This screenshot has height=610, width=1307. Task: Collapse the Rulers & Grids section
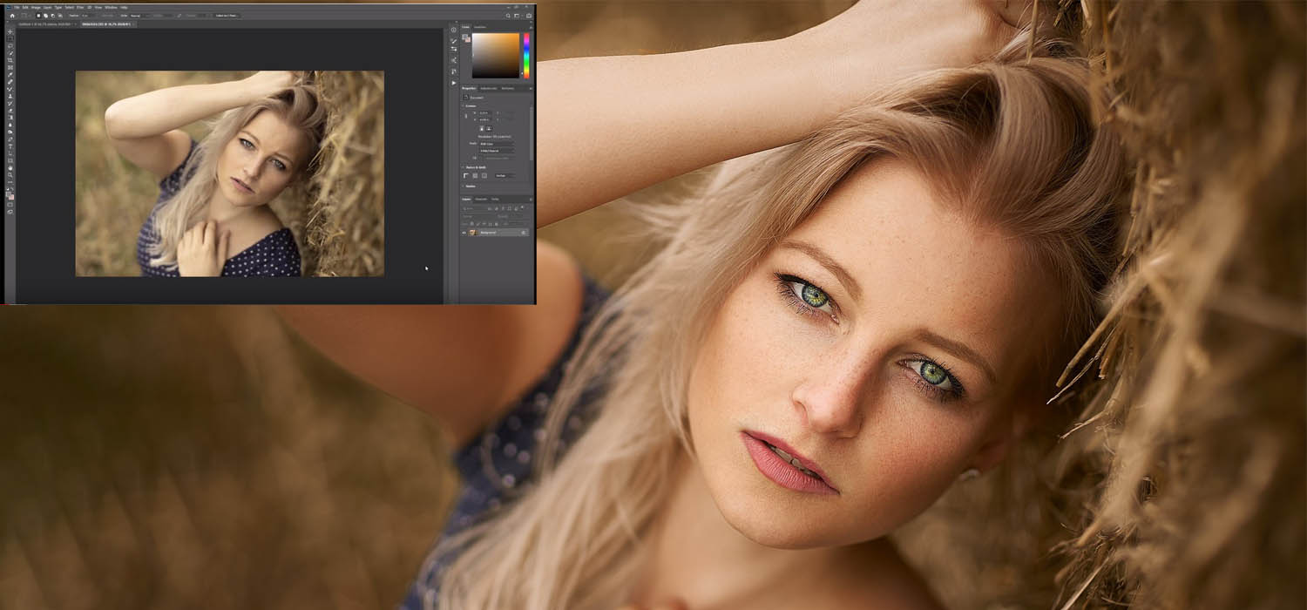pyautogui.click(x=464, y=166)
